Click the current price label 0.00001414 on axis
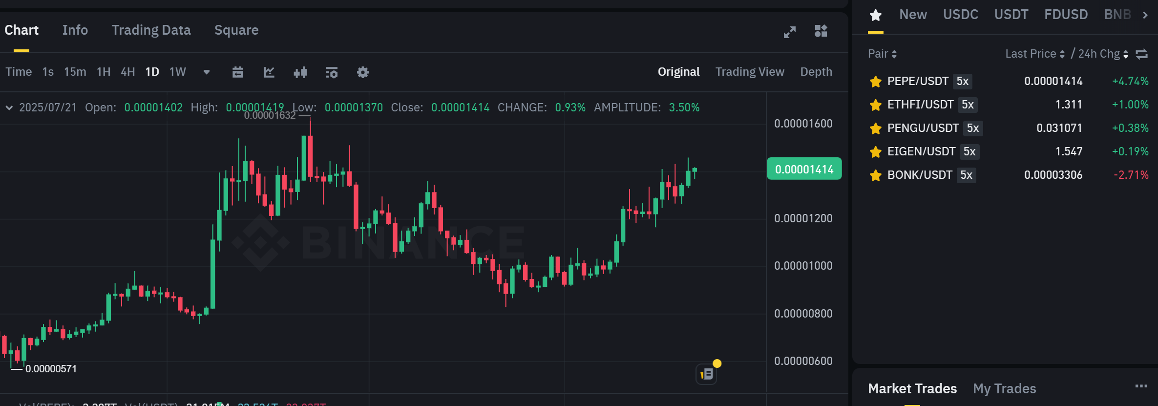This screenshot has width=1158, height=406. (x=804, y=169)
